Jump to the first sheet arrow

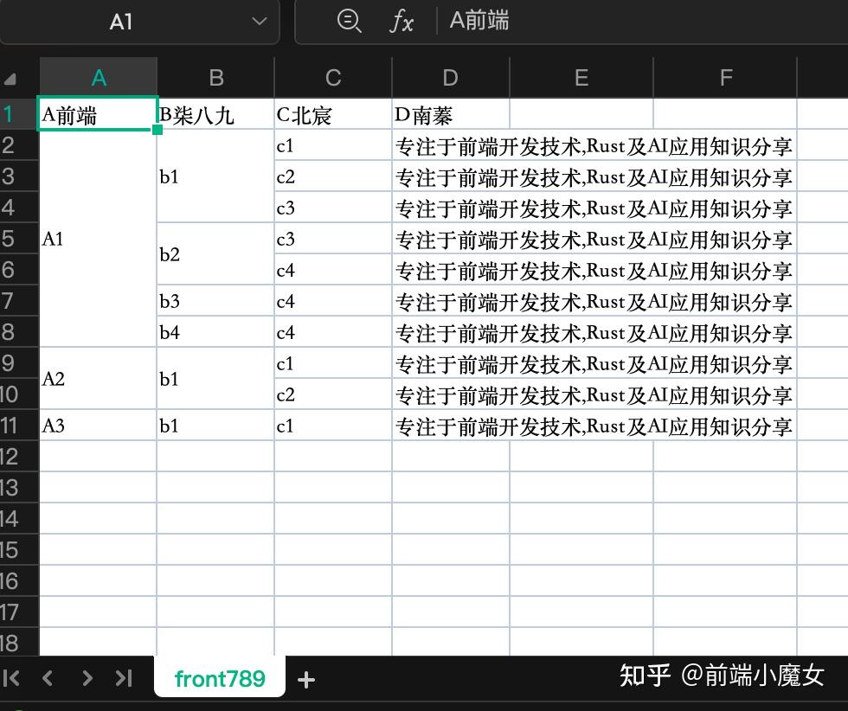14,679
